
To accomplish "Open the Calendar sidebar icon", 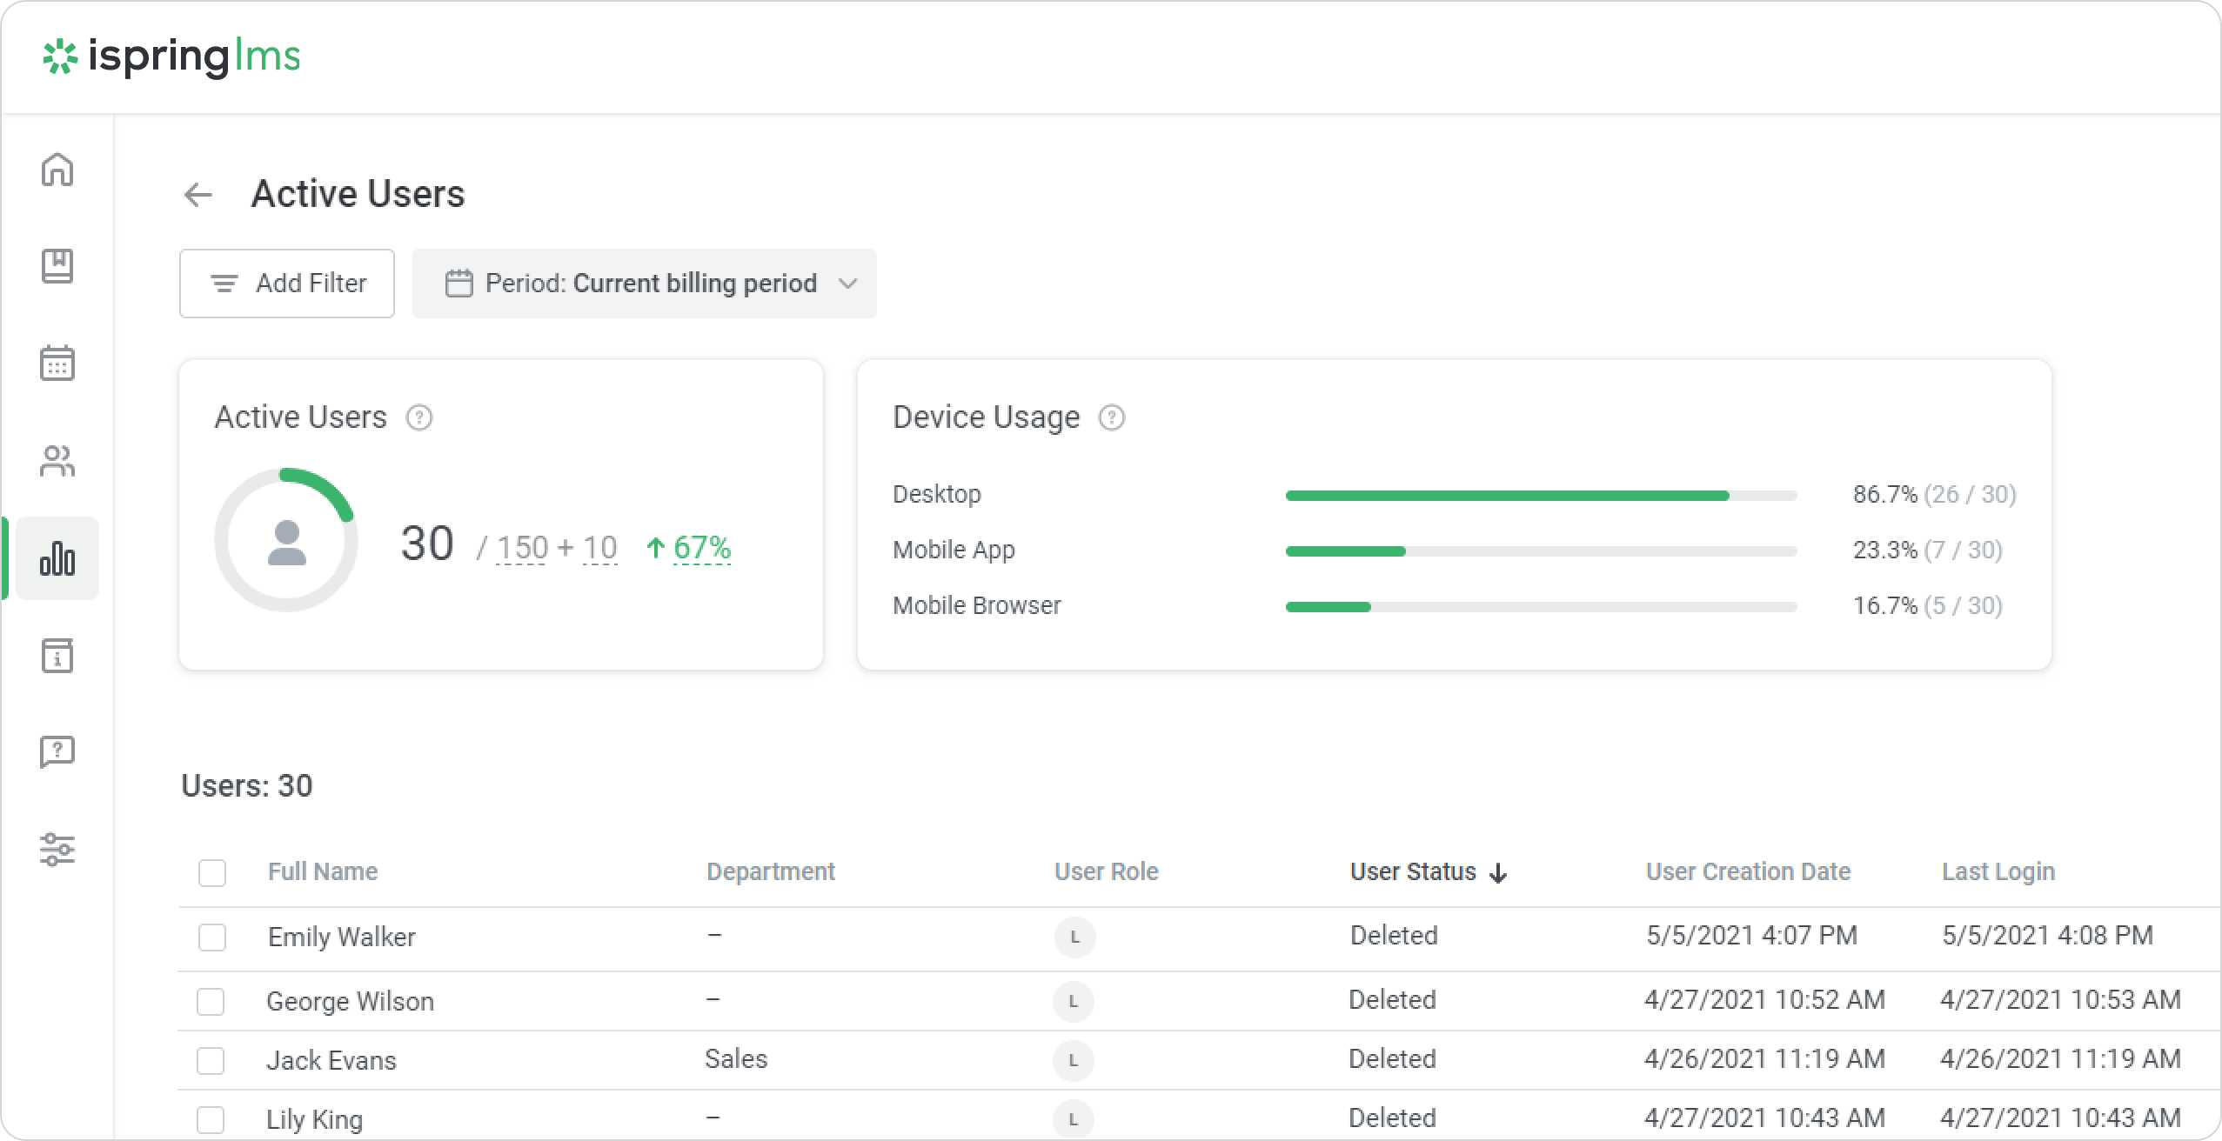I will tap(57, 363).
